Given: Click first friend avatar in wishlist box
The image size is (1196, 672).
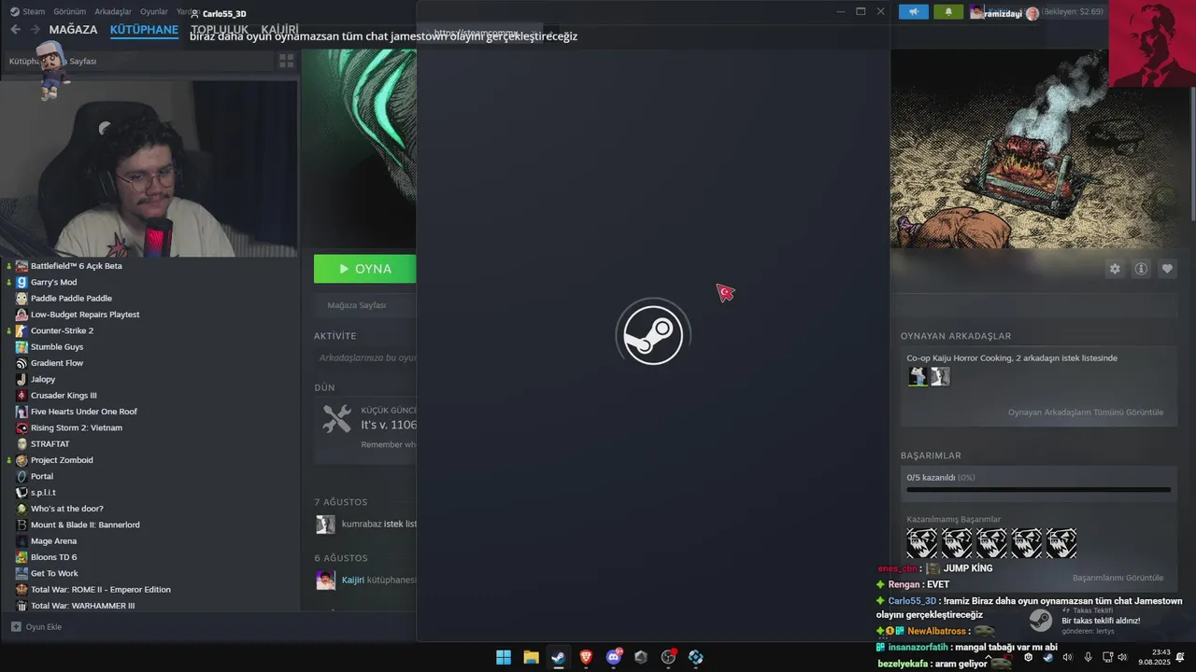Looking at the screenshot, I should coord(918,376).
